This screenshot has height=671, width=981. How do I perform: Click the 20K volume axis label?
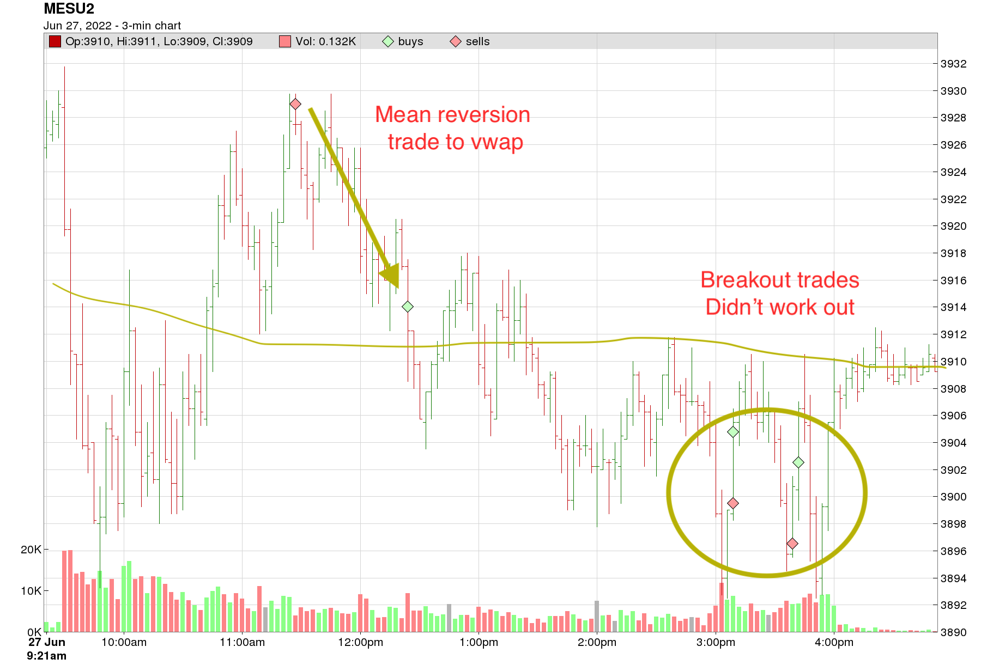point(31,550)
